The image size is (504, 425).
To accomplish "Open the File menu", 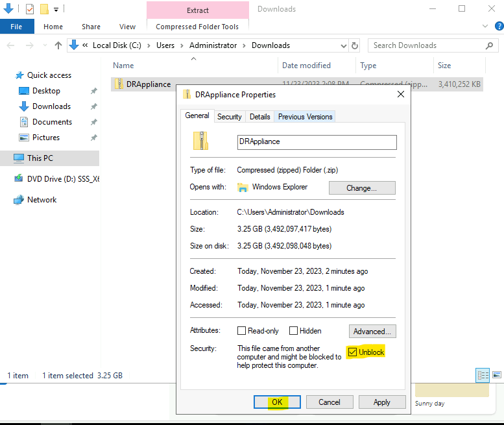I will click(17, 27).
